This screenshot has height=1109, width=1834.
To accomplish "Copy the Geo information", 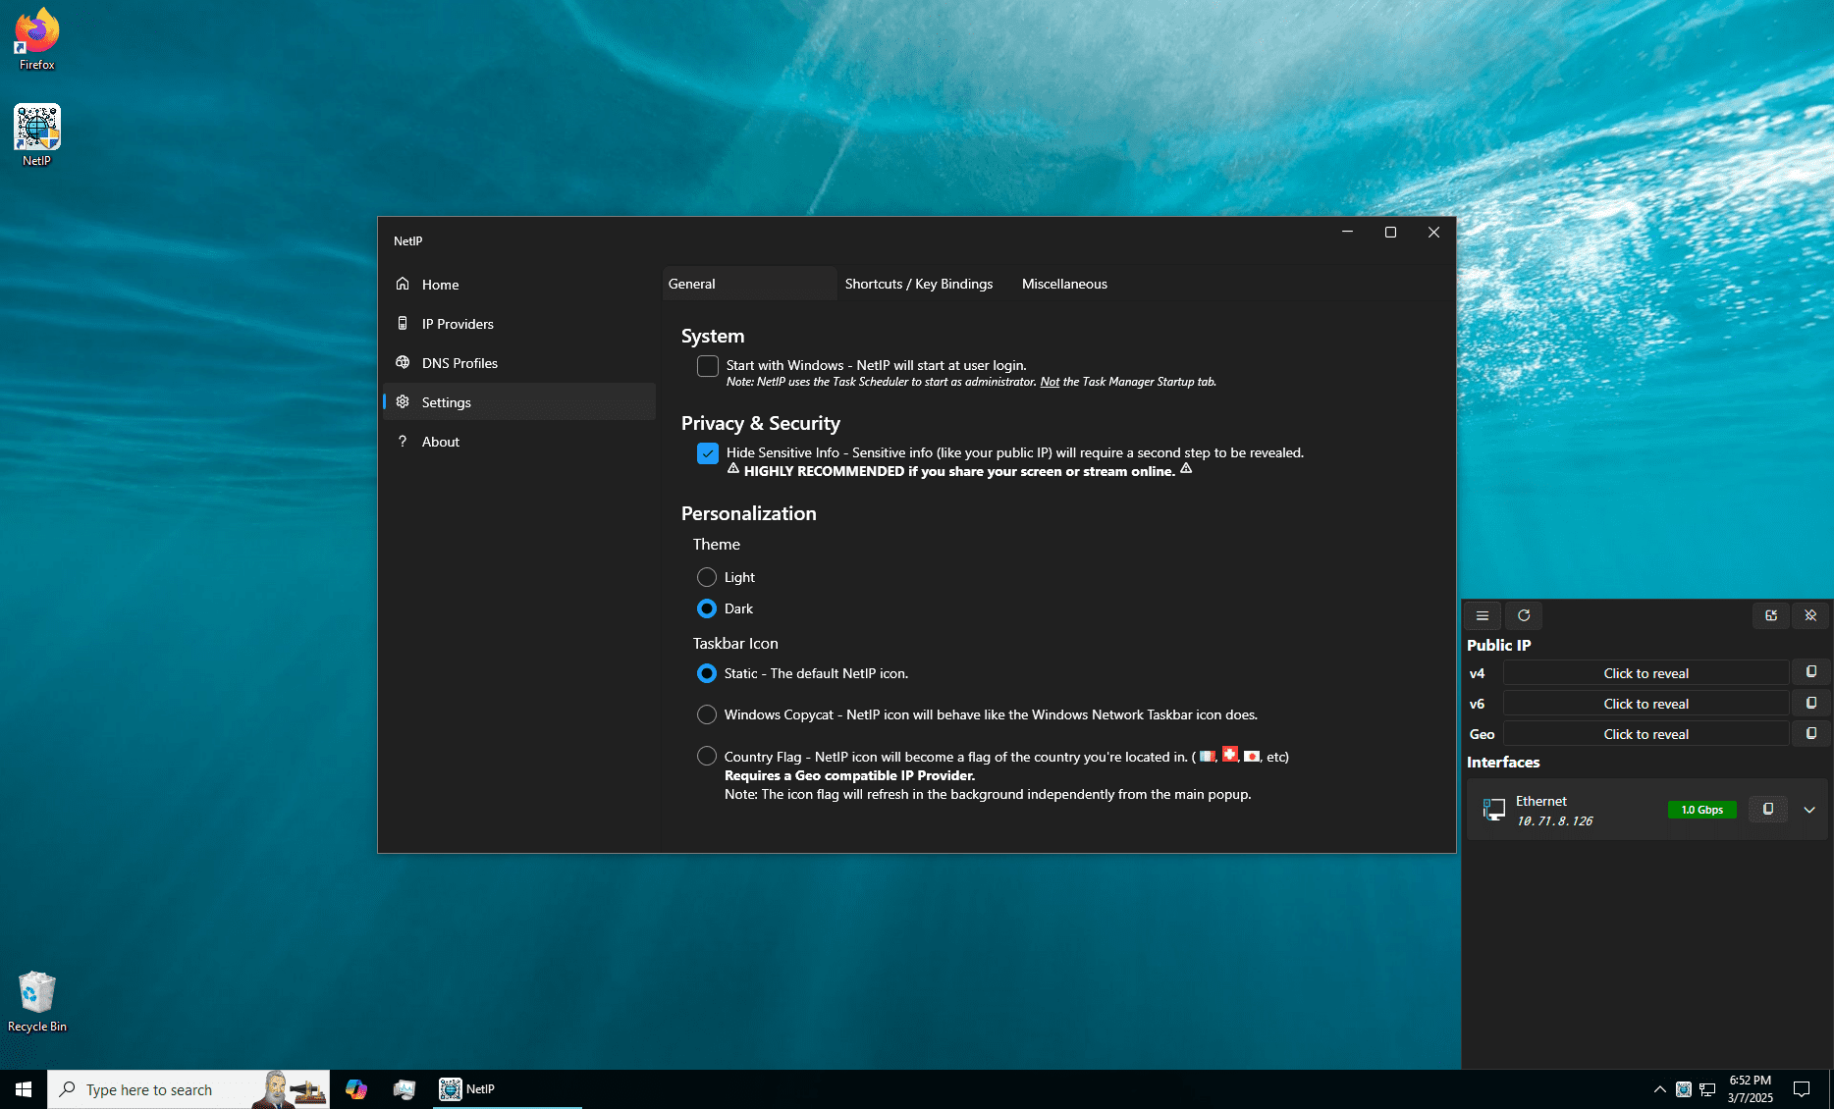I will click(x=1811, y=733).
